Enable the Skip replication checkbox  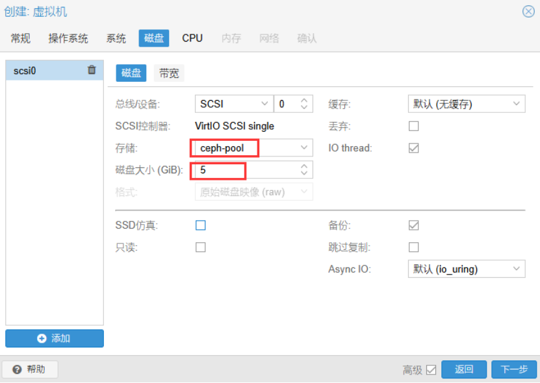(413, 247)
